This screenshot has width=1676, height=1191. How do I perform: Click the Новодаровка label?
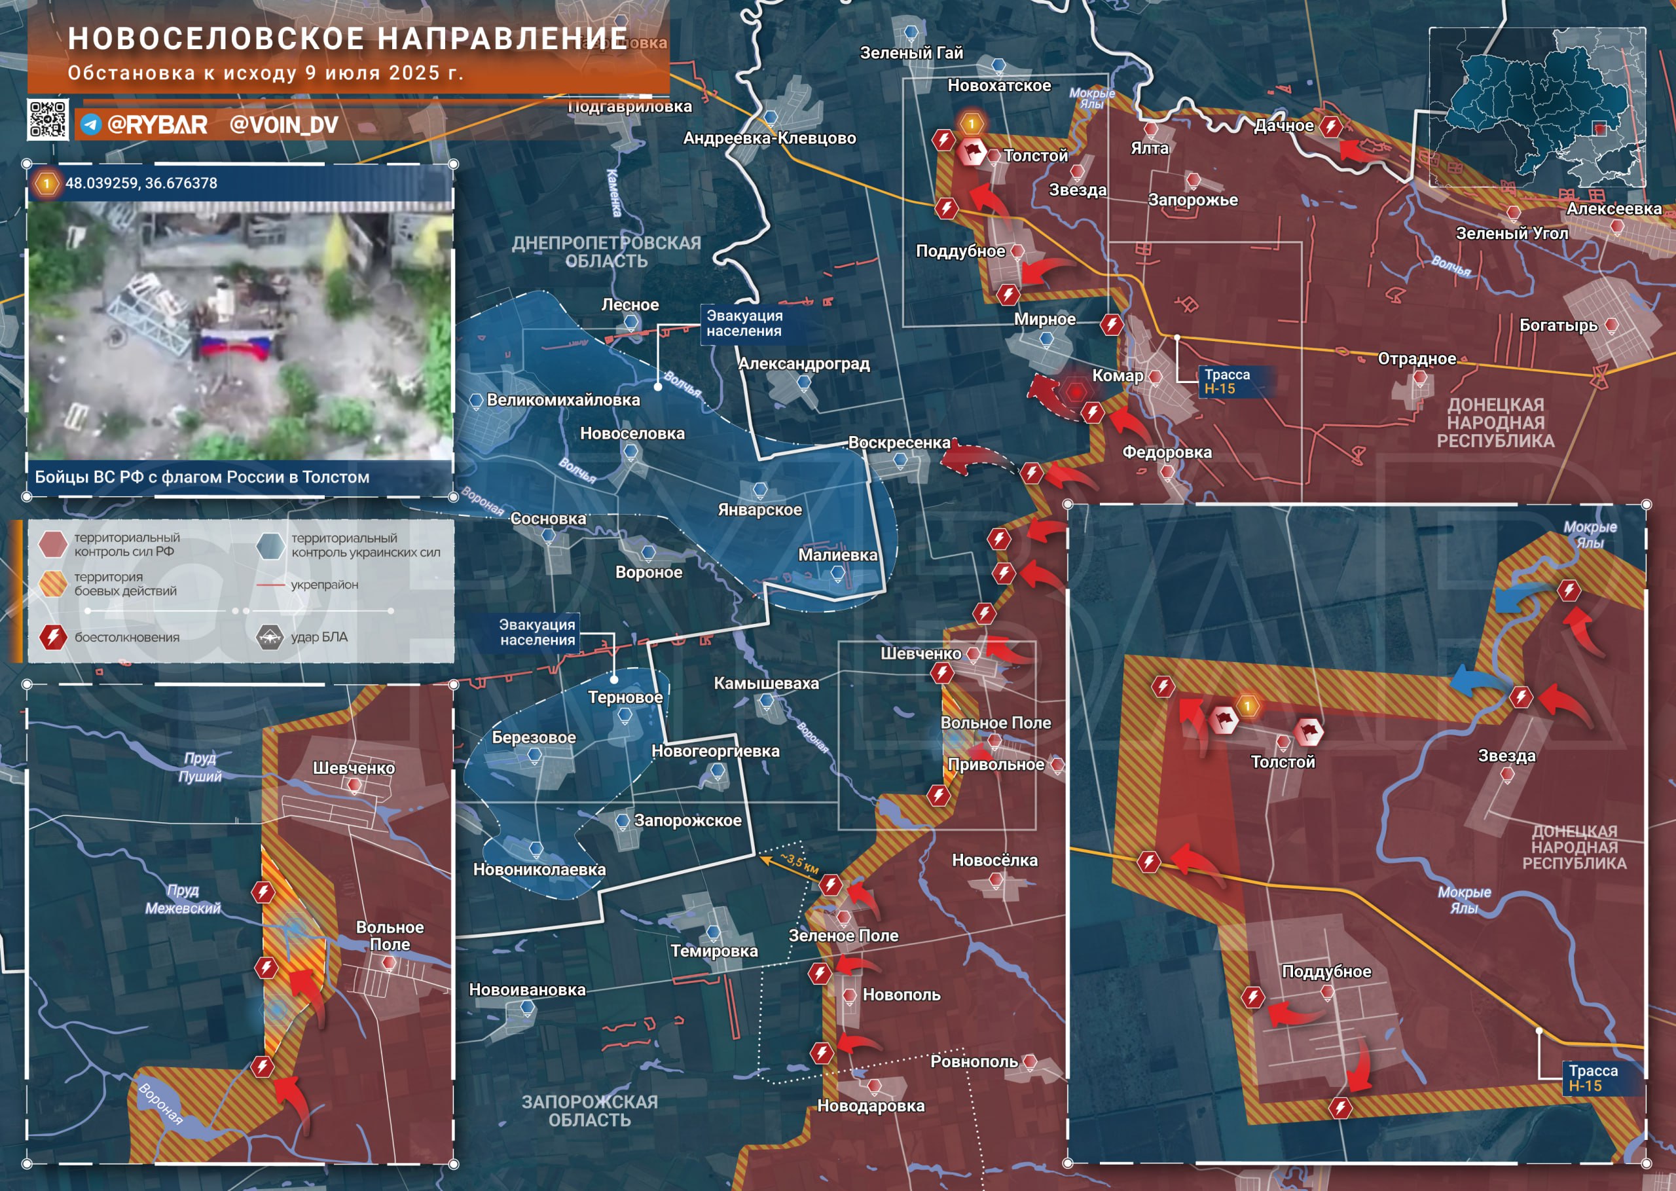tap(870, 1106)
